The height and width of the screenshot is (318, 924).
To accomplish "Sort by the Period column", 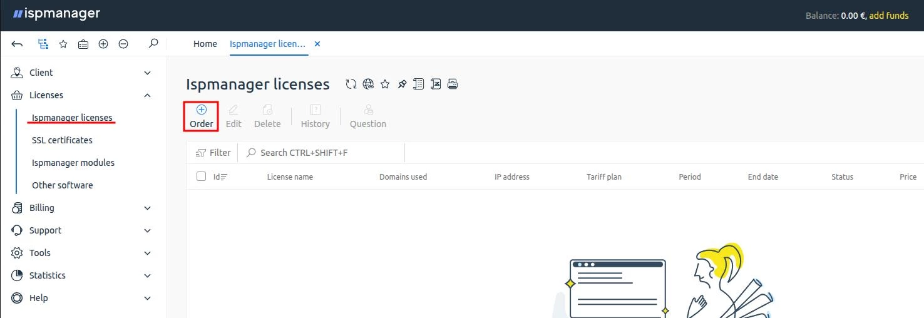I will [690, 177].
